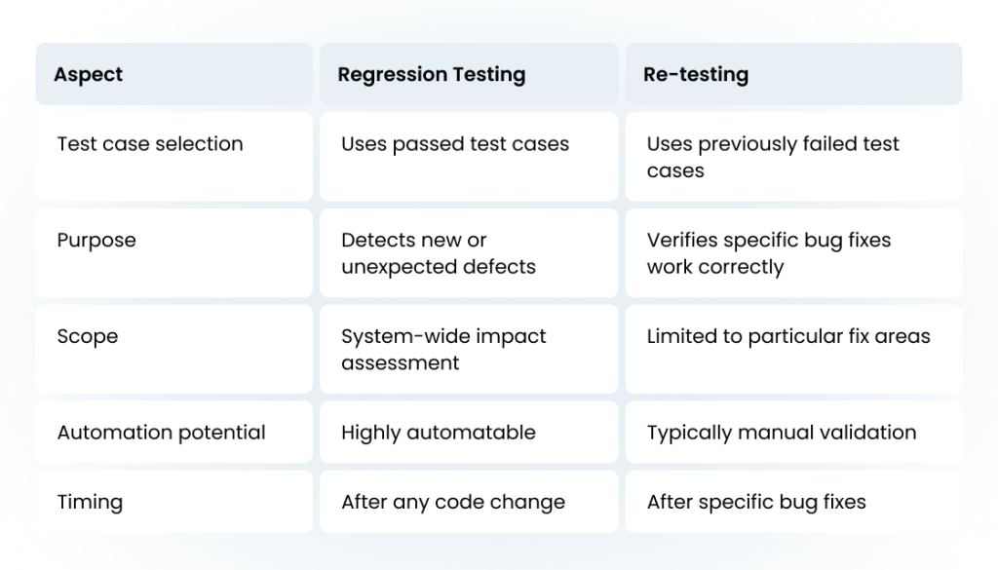
Task: Click Typically manual validation cell
Action: click(793, 432)
